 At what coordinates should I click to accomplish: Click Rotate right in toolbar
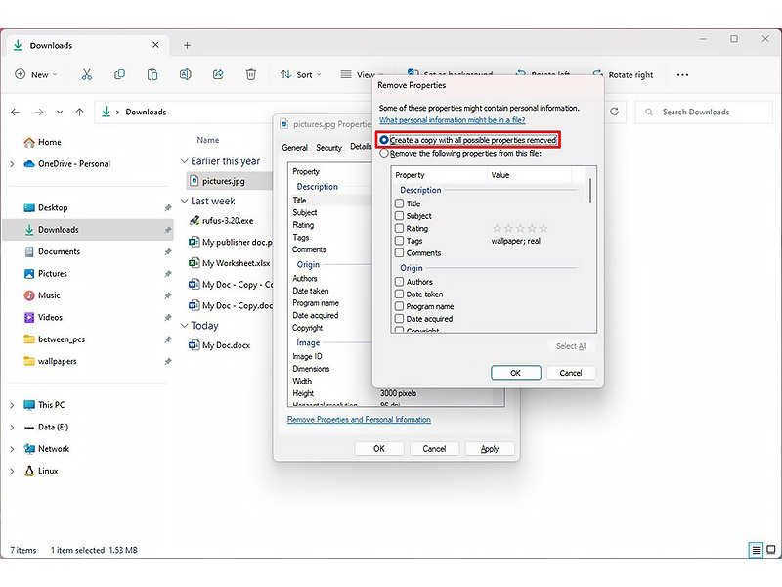624,75
